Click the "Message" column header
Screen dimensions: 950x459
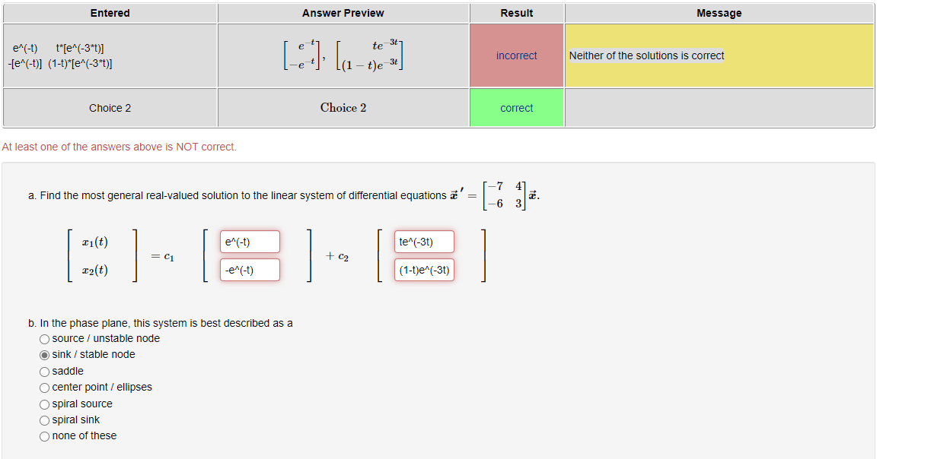tap(719, 12)
